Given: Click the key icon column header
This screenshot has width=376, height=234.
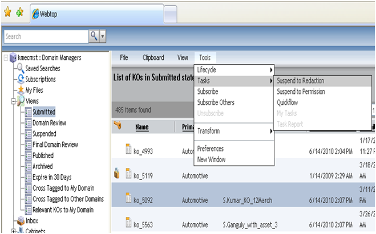Looking at the screenshot, I should point(118,125).
